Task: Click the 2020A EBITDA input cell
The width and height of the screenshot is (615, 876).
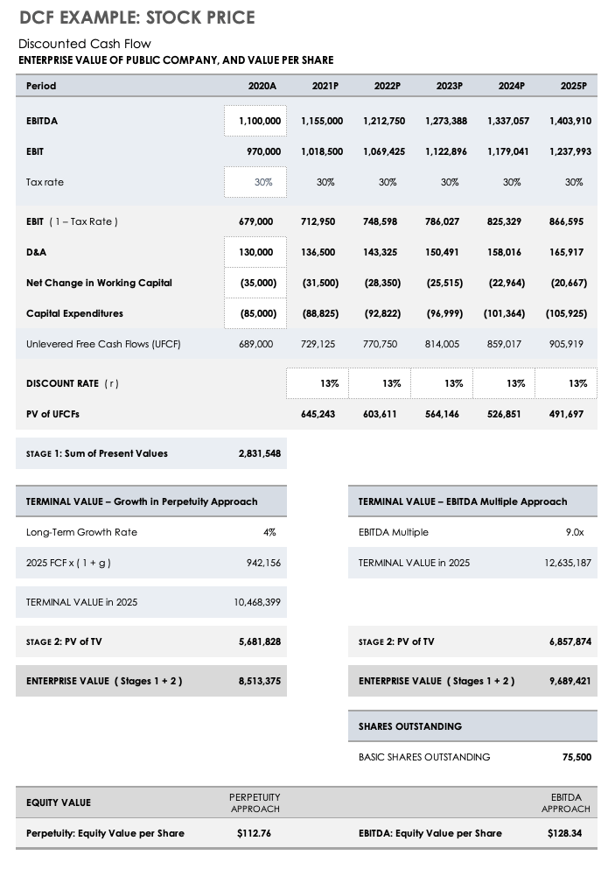Action: click(x=255, y=120)
